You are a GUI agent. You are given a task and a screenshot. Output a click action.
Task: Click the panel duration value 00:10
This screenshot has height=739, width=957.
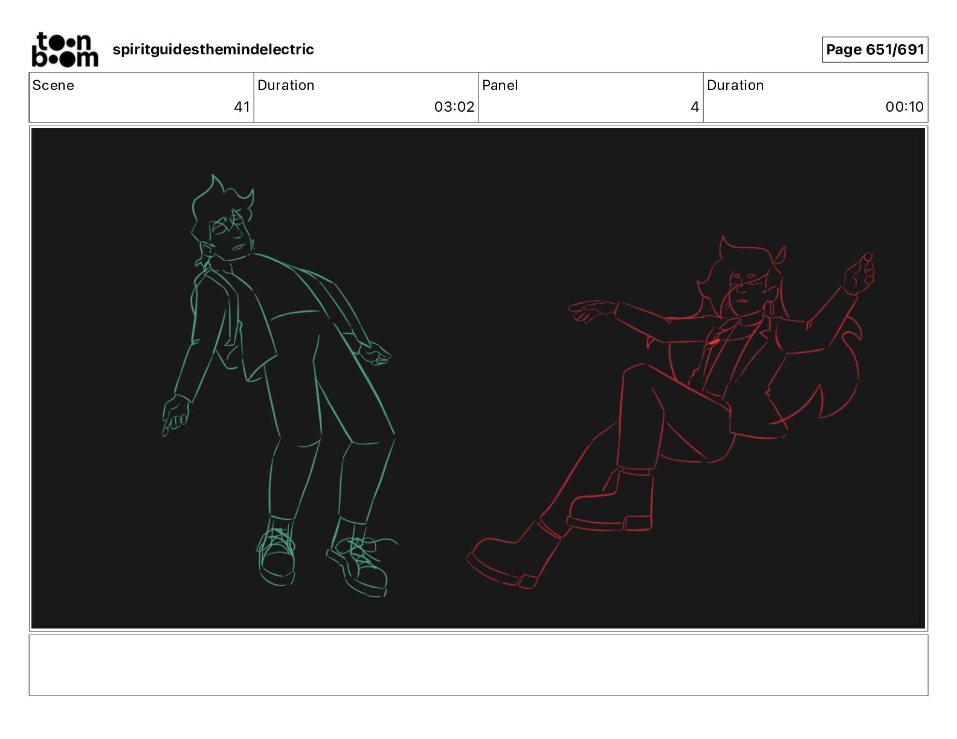[x=904, y=107]
